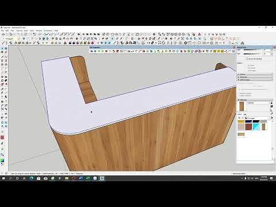
Task: Click the material name field
Action: pos(258,103)
